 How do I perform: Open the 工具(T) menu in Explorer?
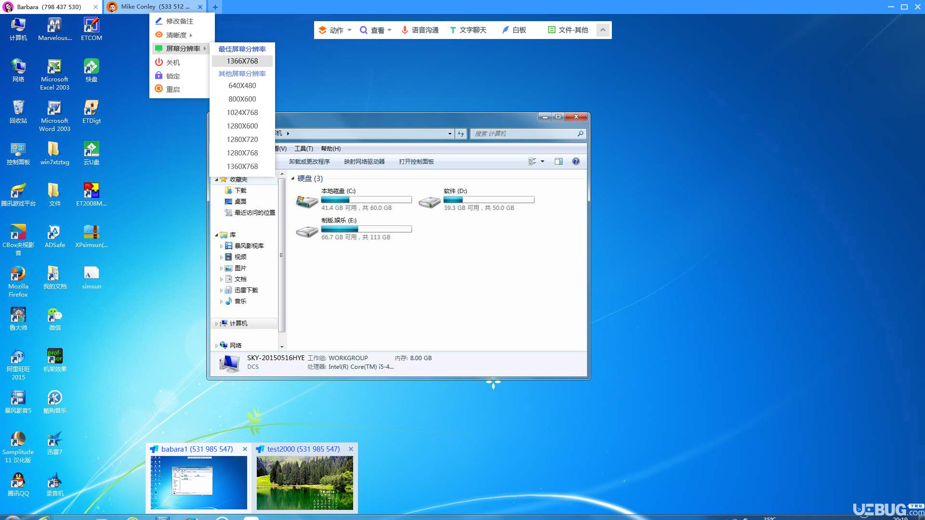click(x=304, y=148)
